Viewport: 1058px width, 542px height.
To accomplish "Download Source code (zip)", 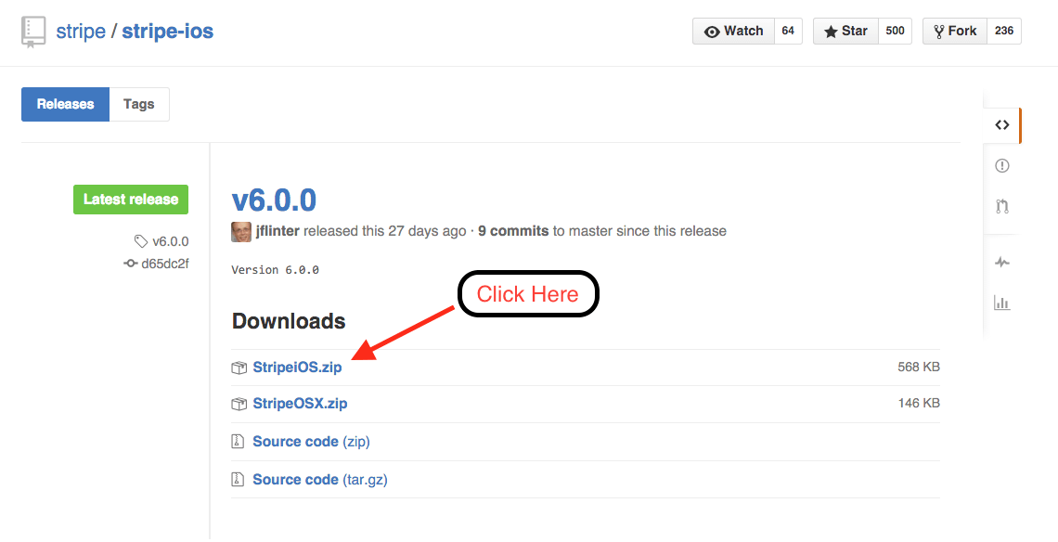I will [311, 442].
